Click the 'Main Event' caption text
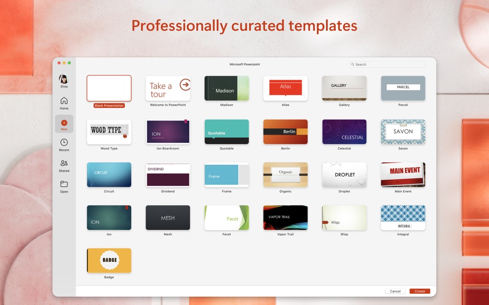489x305 pixels. (x=403, y=192)
